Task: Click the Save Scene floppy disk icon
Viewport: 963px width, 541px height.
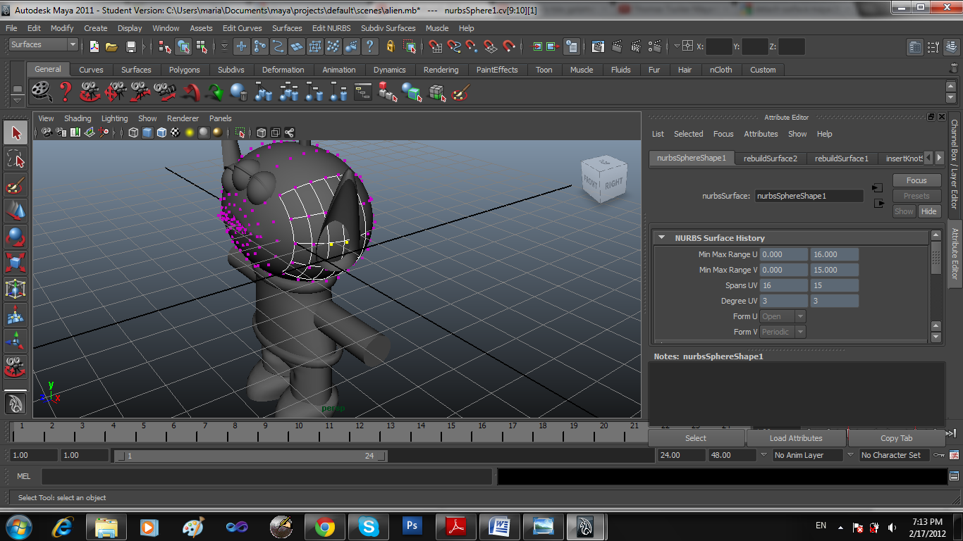Action: pos(130,46)
